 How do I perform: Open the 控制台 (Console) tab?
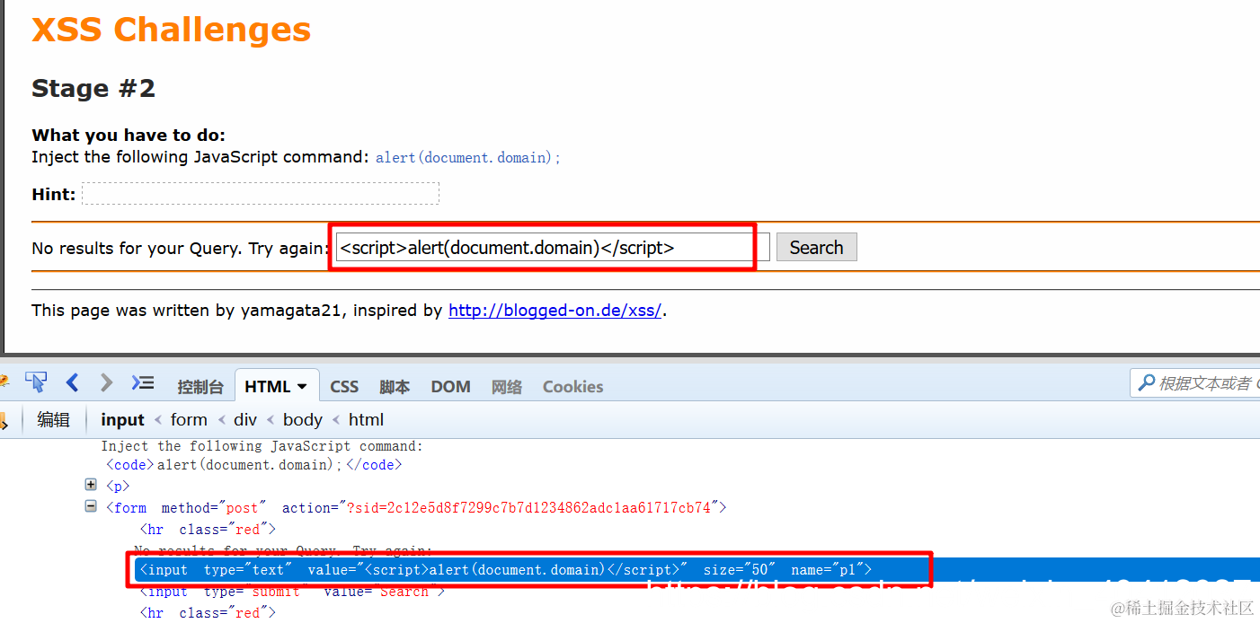tap(200, 386)
